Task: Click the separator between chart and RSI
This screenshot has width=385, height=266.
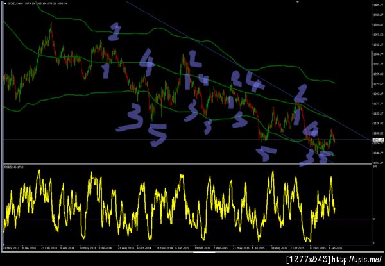Action: pyautogui.click(x=187, y=163)
